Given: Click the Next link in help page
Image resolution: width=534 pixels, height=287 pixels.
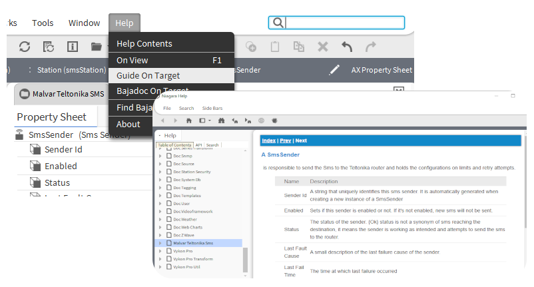Looking at the screenshot, I should 301,141.
